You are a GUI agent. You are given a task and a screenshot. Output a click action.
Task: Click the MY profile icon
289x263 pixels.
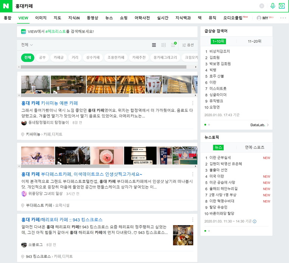tap(259, 18)
